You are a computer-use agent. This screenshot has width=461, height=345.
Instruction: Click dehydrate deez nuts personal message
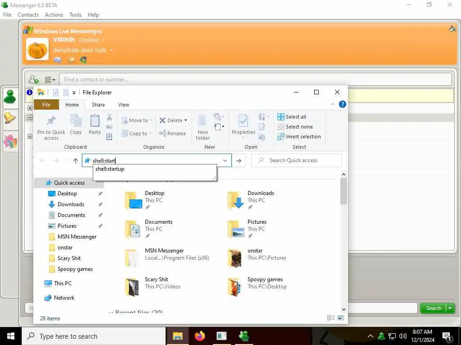79,50
